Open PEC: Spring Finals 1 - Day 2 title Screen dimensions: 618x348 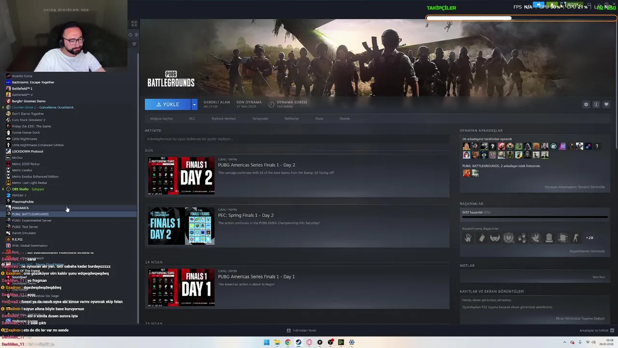246,215
